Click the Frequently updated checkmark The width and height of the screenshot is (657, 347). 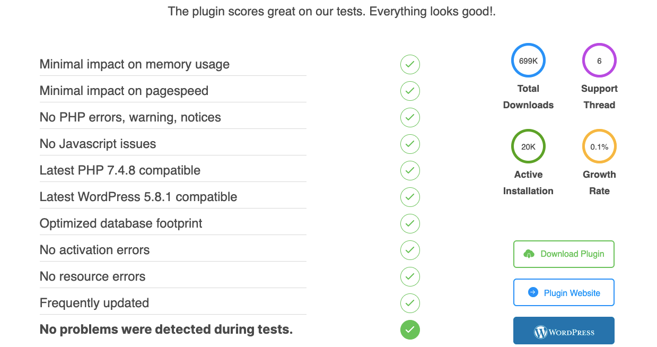[410, 303]
